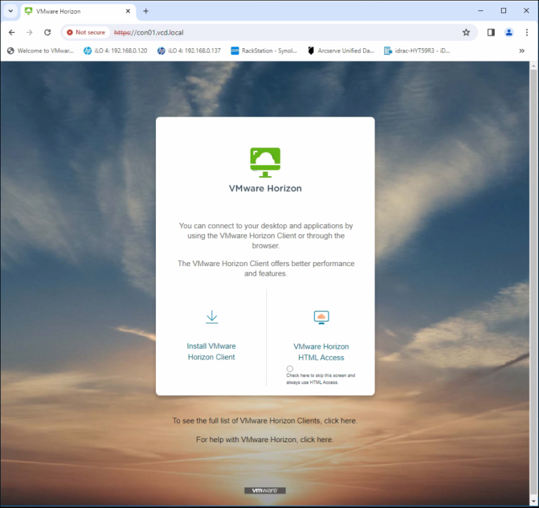
Task: Open the idrac-HYT59R3 bookmark
Action: [x=419, y=51]
